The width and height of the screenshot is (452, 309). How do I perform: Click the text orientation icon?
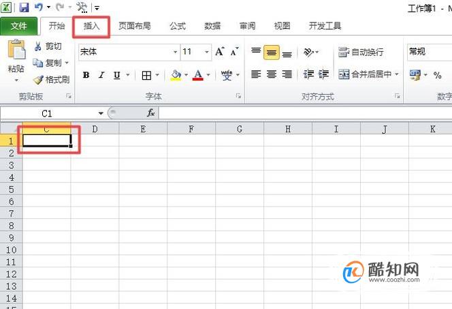click(309, 53)
